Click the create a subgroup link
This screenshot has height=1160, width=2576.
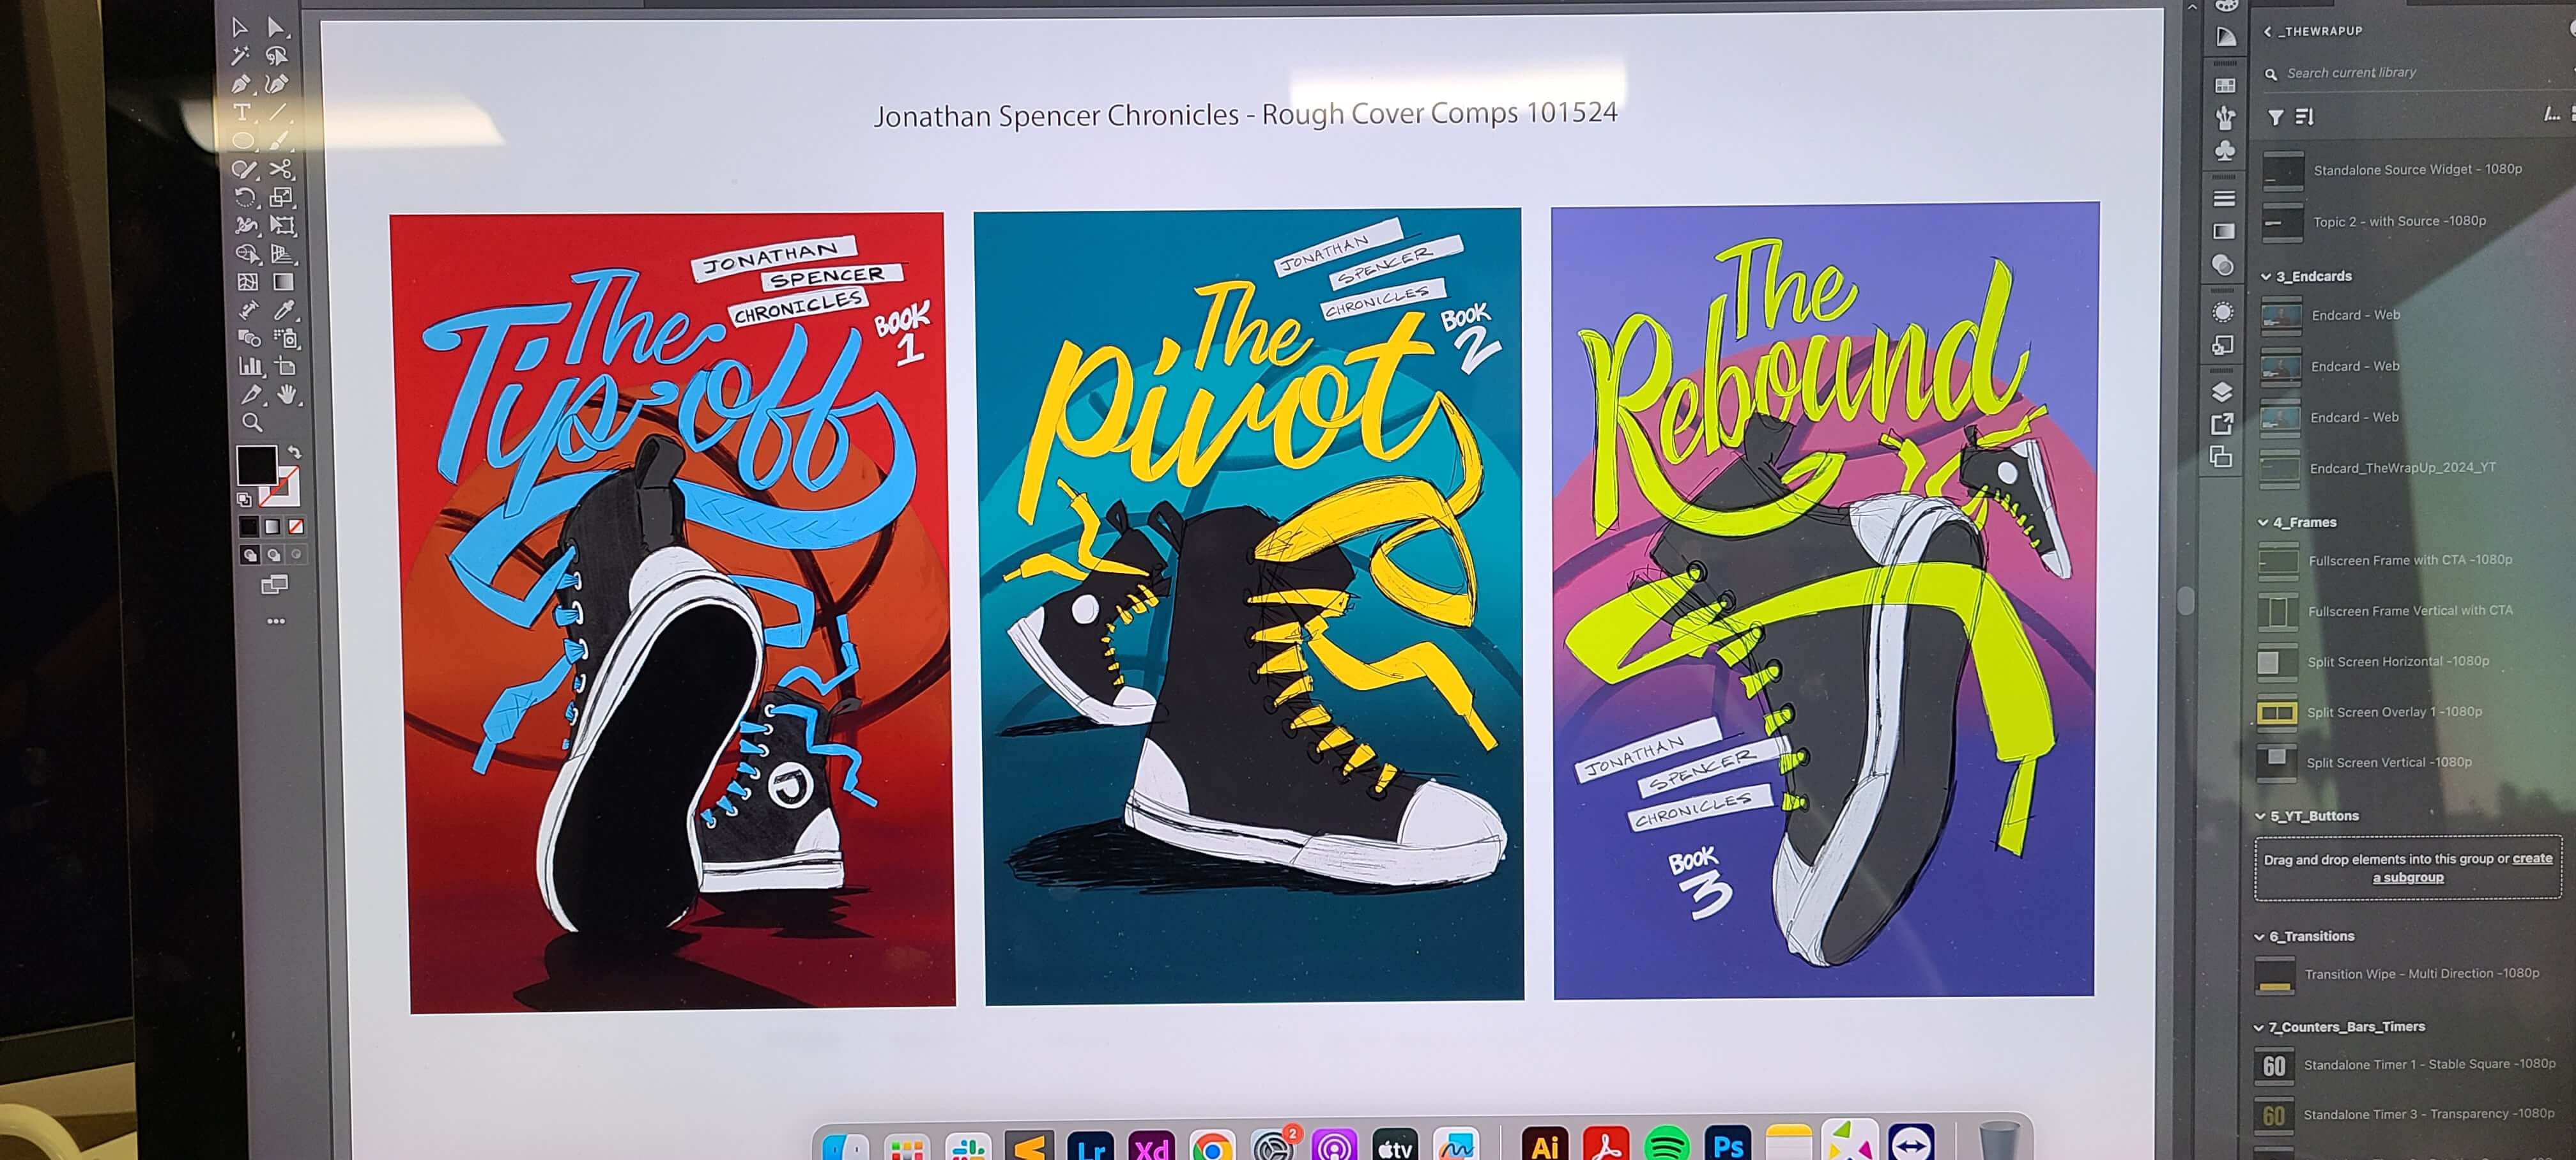pos(2408,878)
